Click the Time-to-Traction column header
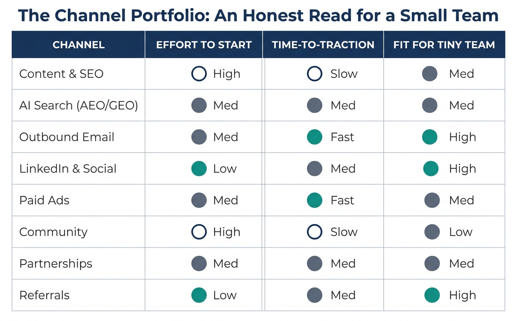Screen dimensions: 517x321 click(323, 45)
